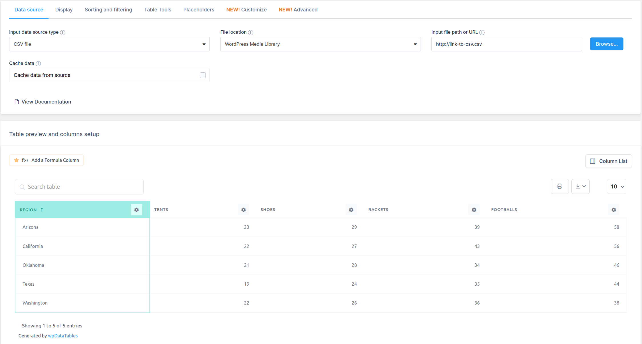Click the sort arrow beside Region header
This screenshot has width=642, height=344.
[x=42, y=210]
